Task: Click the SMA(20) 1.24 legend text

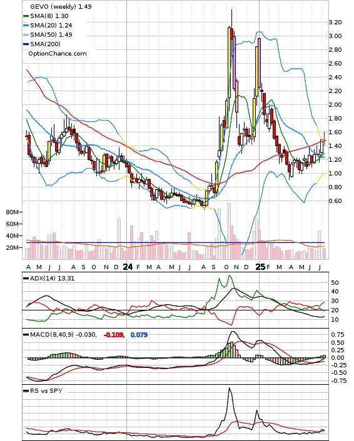Action: click(x=51, y=26)
